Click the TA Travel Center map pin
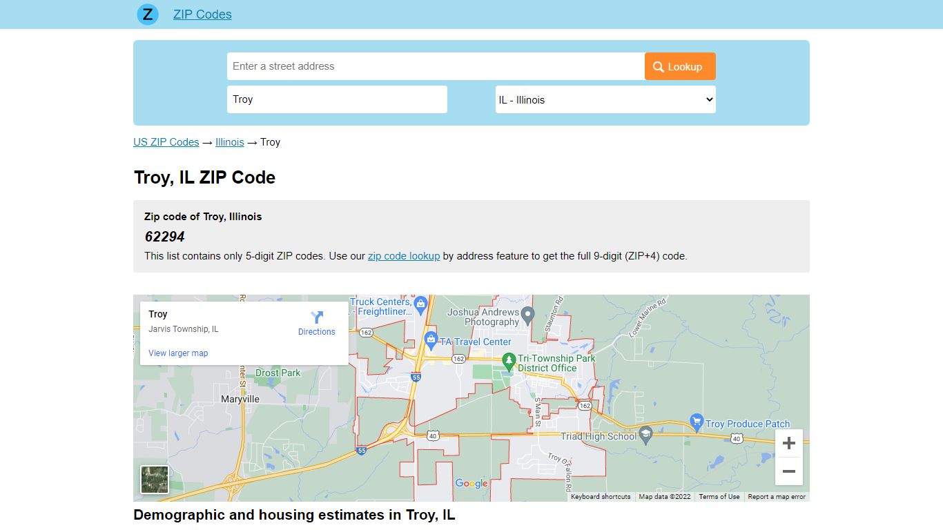This screenshot has height=530, width=943. (431, 339)
